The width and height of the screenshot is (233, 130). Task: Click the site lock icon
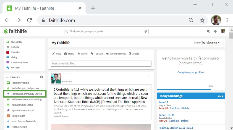point(43,20)
